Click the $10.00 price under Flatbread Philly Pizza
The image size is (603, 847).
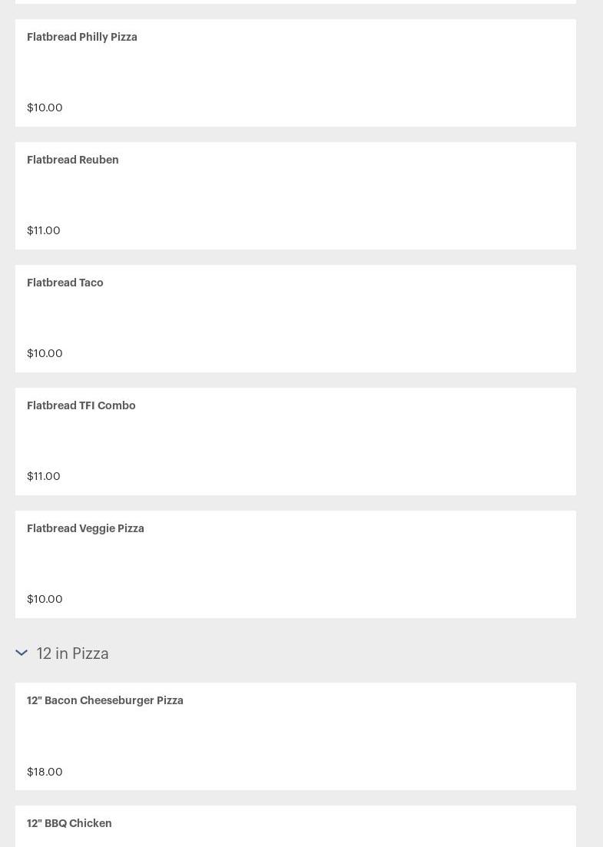pos(45,108)
